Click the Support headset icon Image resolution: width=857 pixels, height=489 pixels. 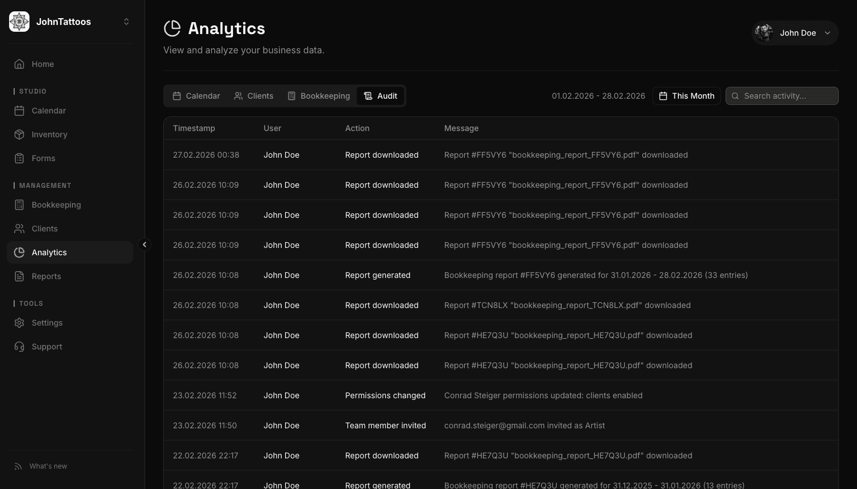pos(20,347)
